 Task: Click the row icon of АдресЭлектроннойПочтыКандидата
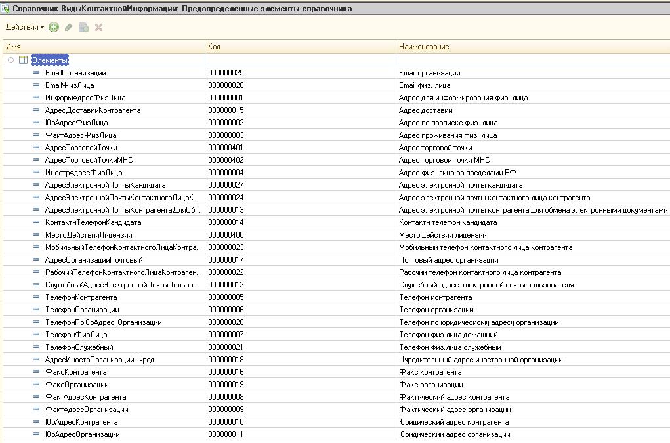pos(36,184)
